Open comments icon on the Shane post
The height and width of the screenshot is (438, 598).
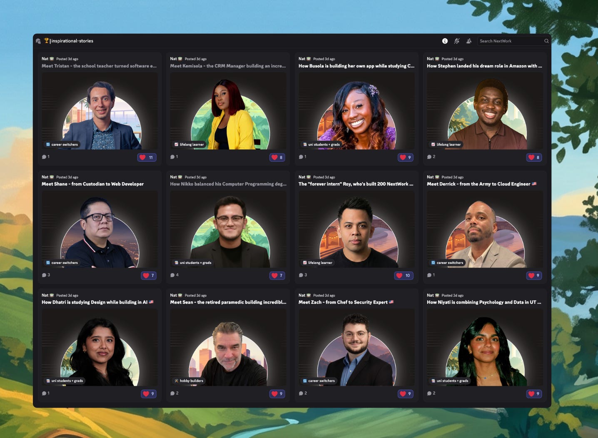(44, 275)
